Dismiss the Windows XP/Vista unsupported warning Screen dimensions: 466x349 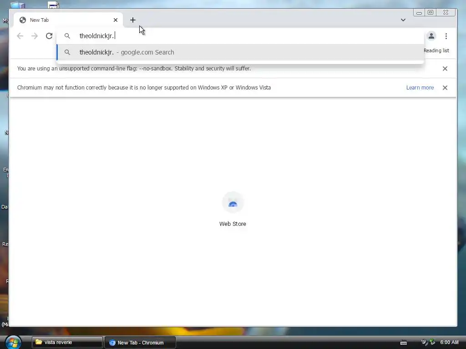(x=445, y=88)
